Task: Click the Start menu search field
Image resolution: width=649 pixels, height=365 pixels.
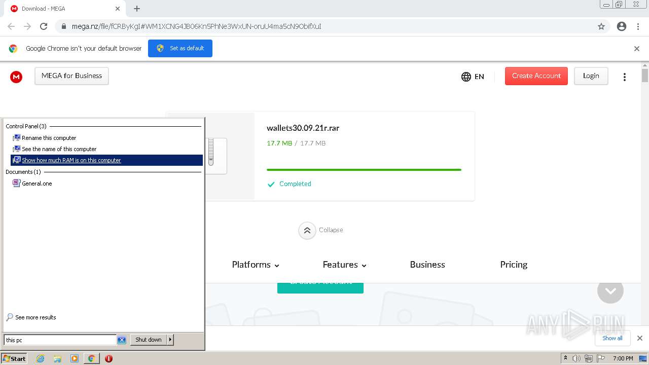Action: [60, 340]
